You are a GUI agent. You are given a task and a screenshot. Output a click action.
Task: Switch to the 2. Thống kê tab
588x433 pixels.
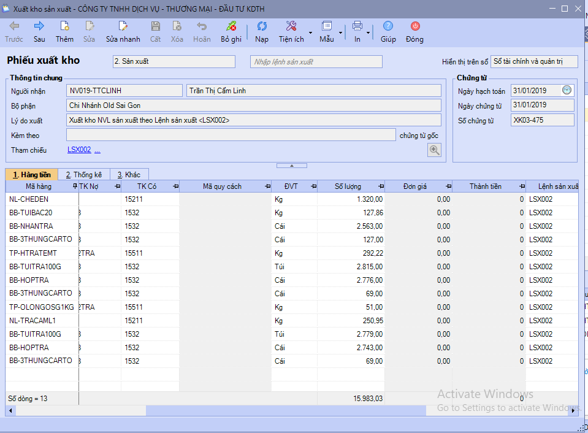click(84, 174)
